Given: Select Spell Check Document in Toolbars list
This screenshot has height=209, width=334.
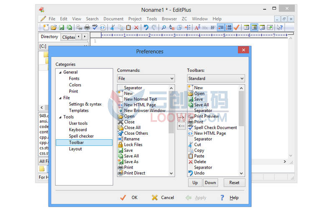Looking at the screenshot, I should pyautogui.click(x=215, y=128).
